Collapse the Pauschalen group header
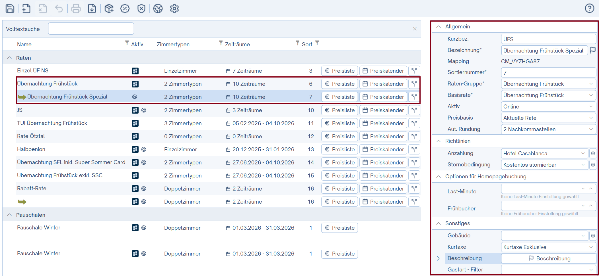The height and width of the screenshot is (276, 599). pos(9,215)
